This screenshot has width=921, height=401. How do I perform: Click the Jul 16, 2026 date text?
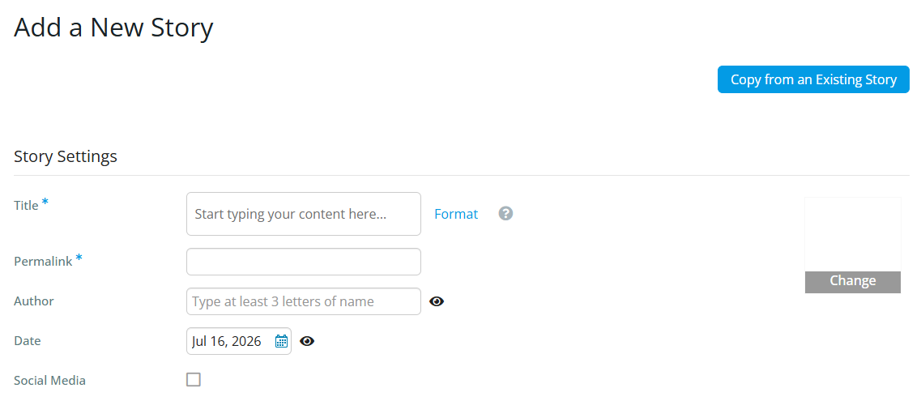point(227,341)
